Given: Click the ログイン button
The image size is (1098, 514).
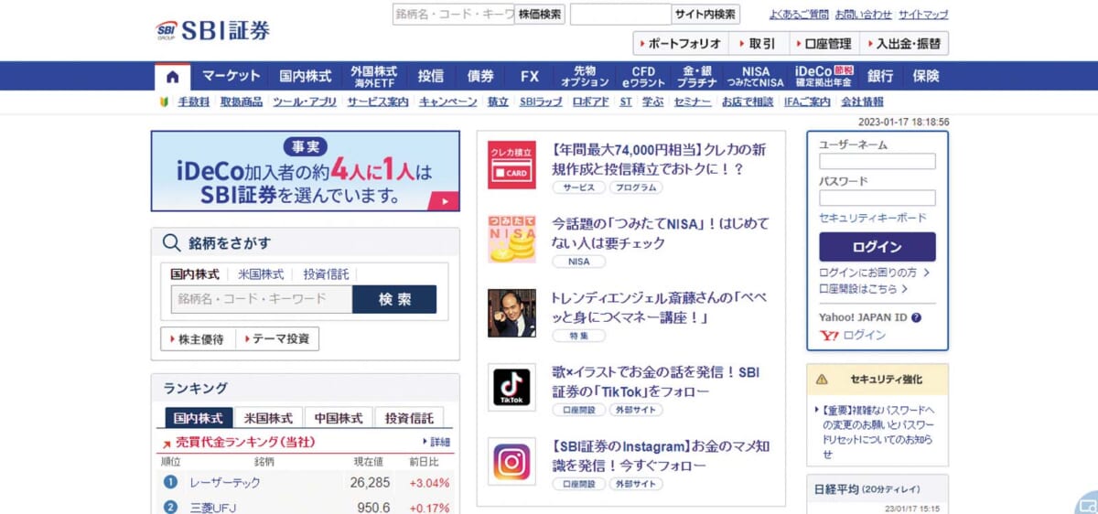Looking at the screenshot, I should (877, 247).
